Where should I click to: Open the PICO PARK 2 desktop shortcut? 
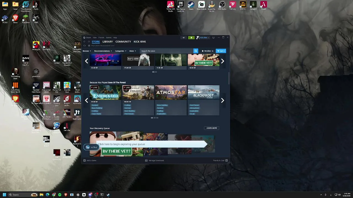(46, 99)
